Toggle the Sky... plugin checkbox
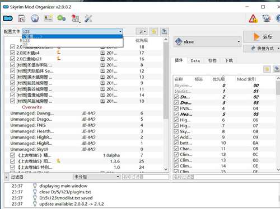 pyautogui.click(x=176, y=131)
